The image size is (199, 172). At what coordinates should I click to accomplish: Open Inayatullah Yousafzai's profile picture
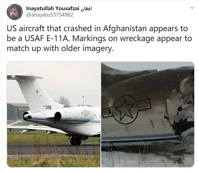pyautogui.click(x=15, y=12)
